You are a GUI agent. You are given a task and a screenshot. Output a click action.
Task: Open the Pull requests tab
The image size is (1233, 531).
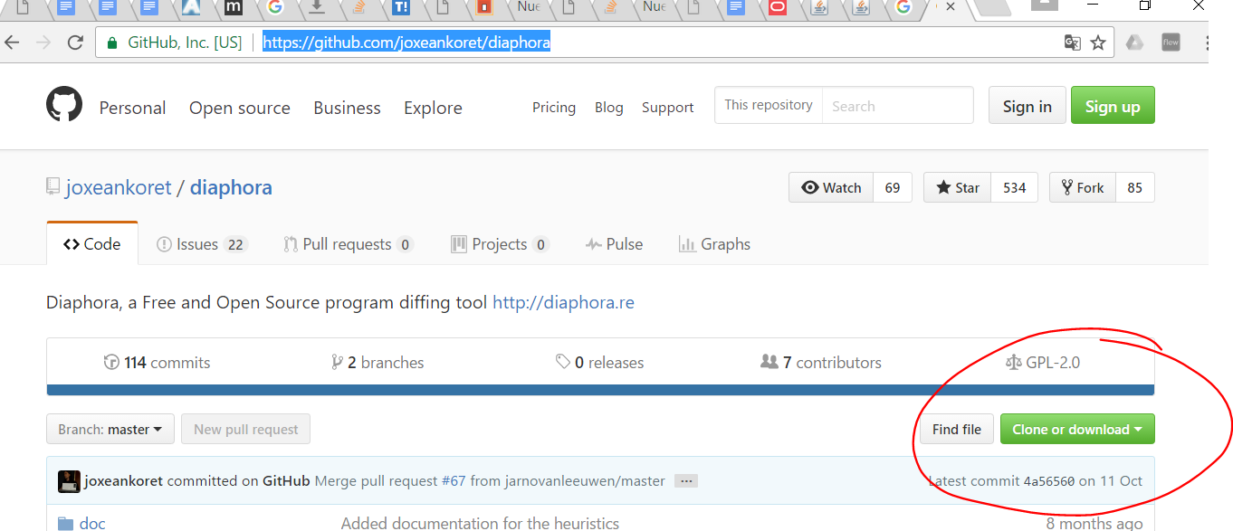[347, 244]
